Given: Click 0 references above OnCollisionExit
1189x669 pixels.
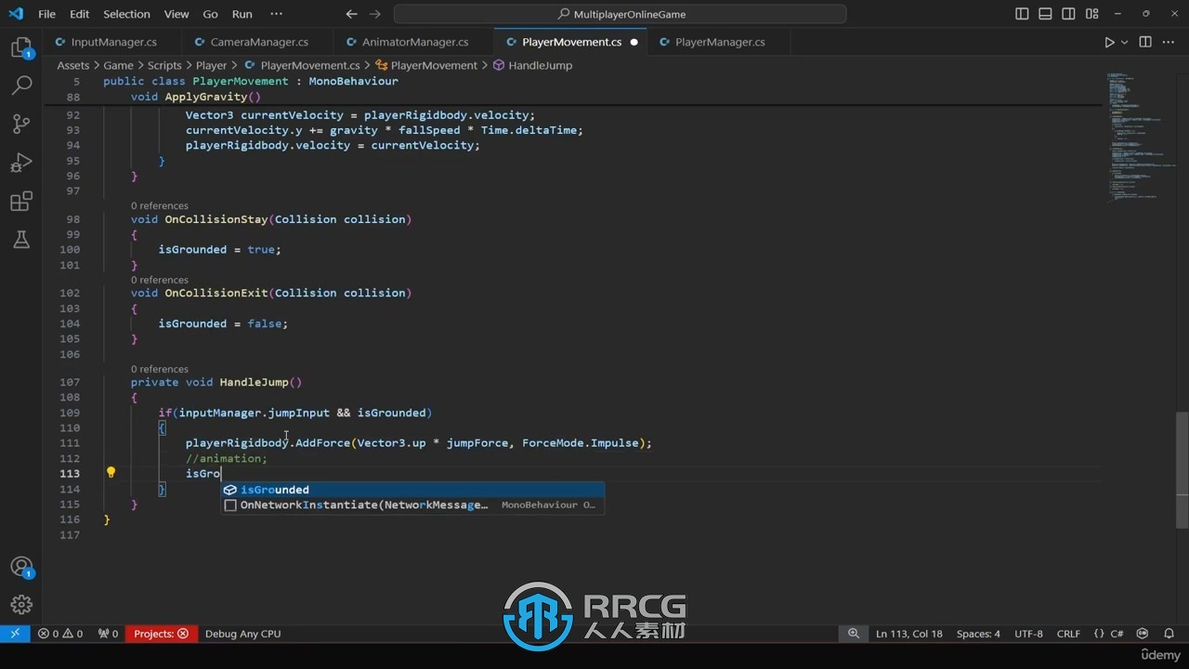Looking at the screenshot, I should (x=160, y=280).
